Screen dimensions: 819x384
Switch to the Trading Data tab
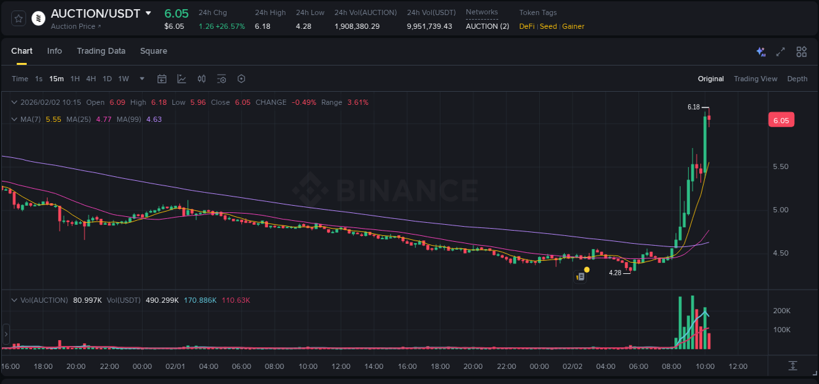click(102, 51)
